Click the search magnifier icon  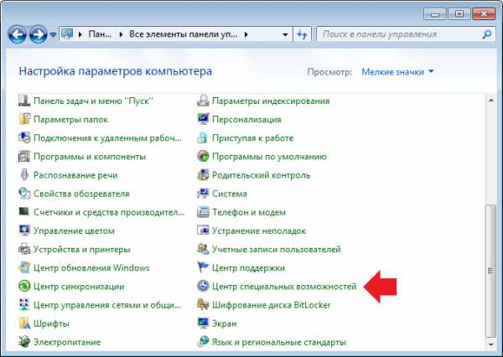pos(487,34)
